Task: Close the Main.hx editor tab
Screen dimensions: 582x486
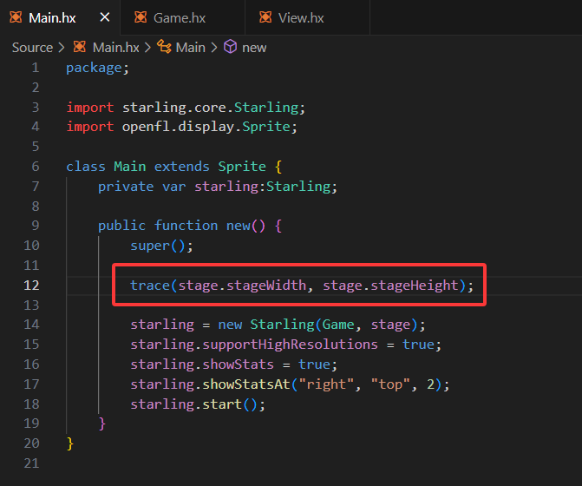Action: pos(104,17)
